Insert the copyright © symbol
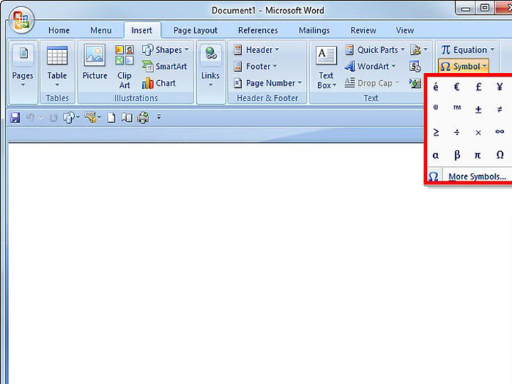Screen dimensions: 512x384 coord(435,108)
